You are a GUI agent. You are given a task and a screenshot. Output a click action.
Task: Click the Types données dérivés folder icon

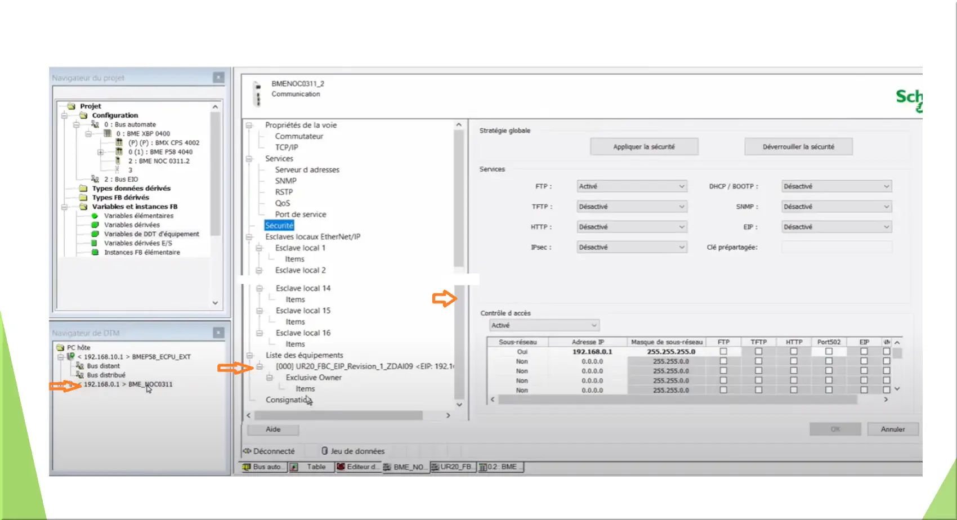point(83,188)
